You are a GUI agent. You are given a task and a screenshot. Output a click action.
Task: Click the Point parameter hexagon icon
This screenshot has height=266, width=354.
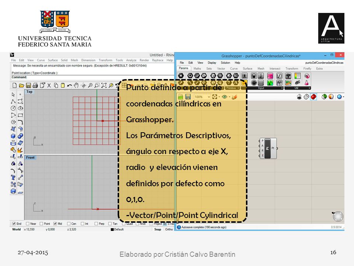click(x=181, y=75)
